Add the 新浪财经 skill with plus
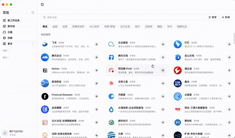The image size is (235, 138). point(97,83)
